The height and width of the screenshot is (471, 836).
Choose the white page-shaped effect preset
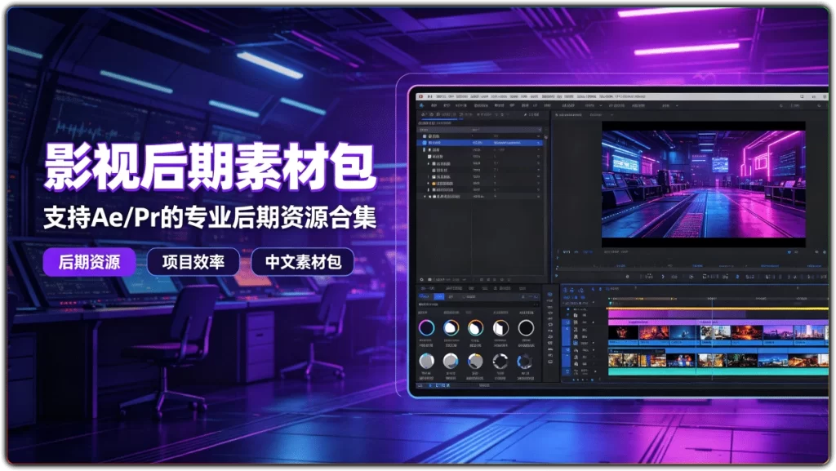[500, 327]
